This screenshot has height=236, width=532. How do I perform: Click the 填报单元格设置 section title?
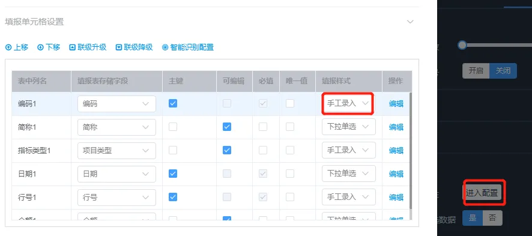pyautogui.click(x=34, y=22)
